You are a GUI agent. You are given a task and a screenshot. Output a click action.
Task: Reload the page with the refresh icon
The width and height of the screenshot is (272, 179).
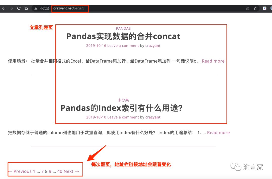click(19, 8)
